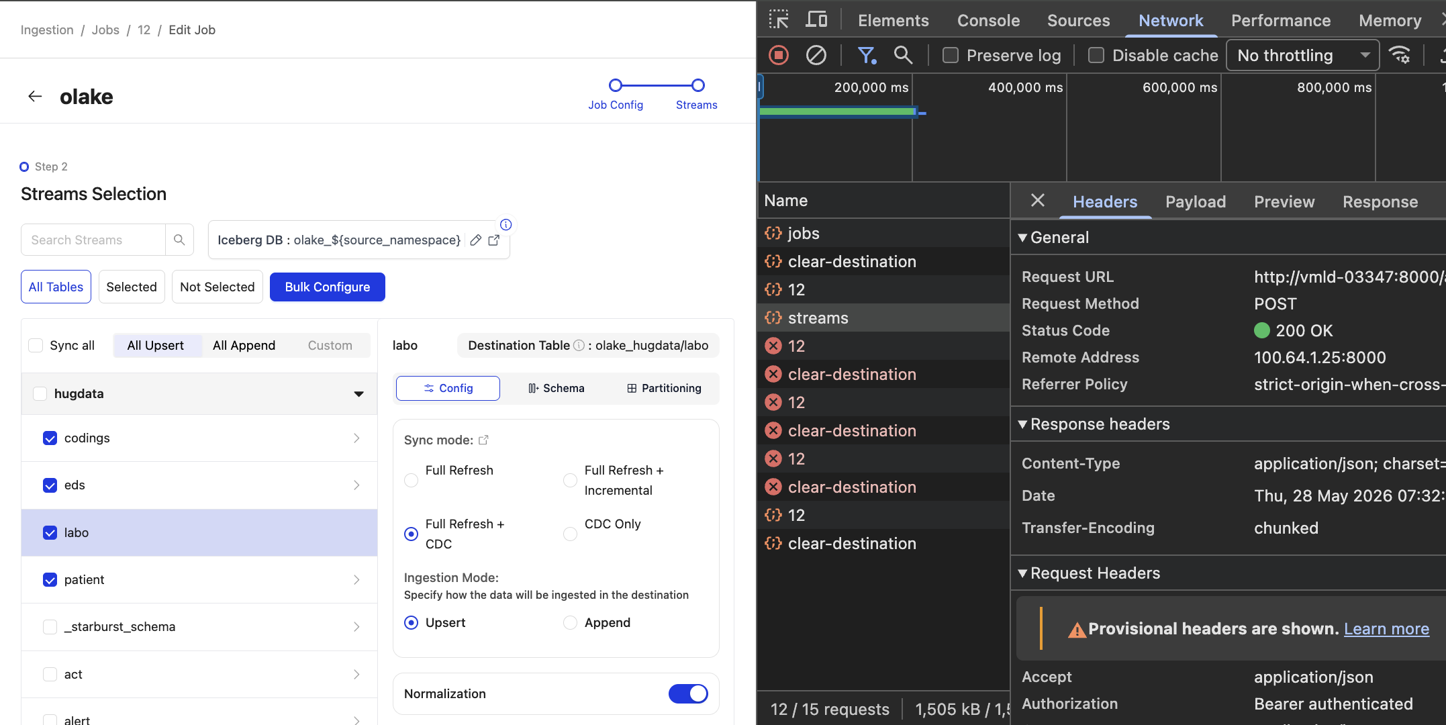Image resolution: width=1446 pixels, height=725 pixels.
Task: Uncheck the eds stream checkbox
Action: (x=50, y=485)
